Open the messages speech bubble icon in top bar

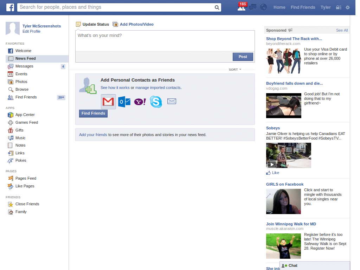coord(252,7)
